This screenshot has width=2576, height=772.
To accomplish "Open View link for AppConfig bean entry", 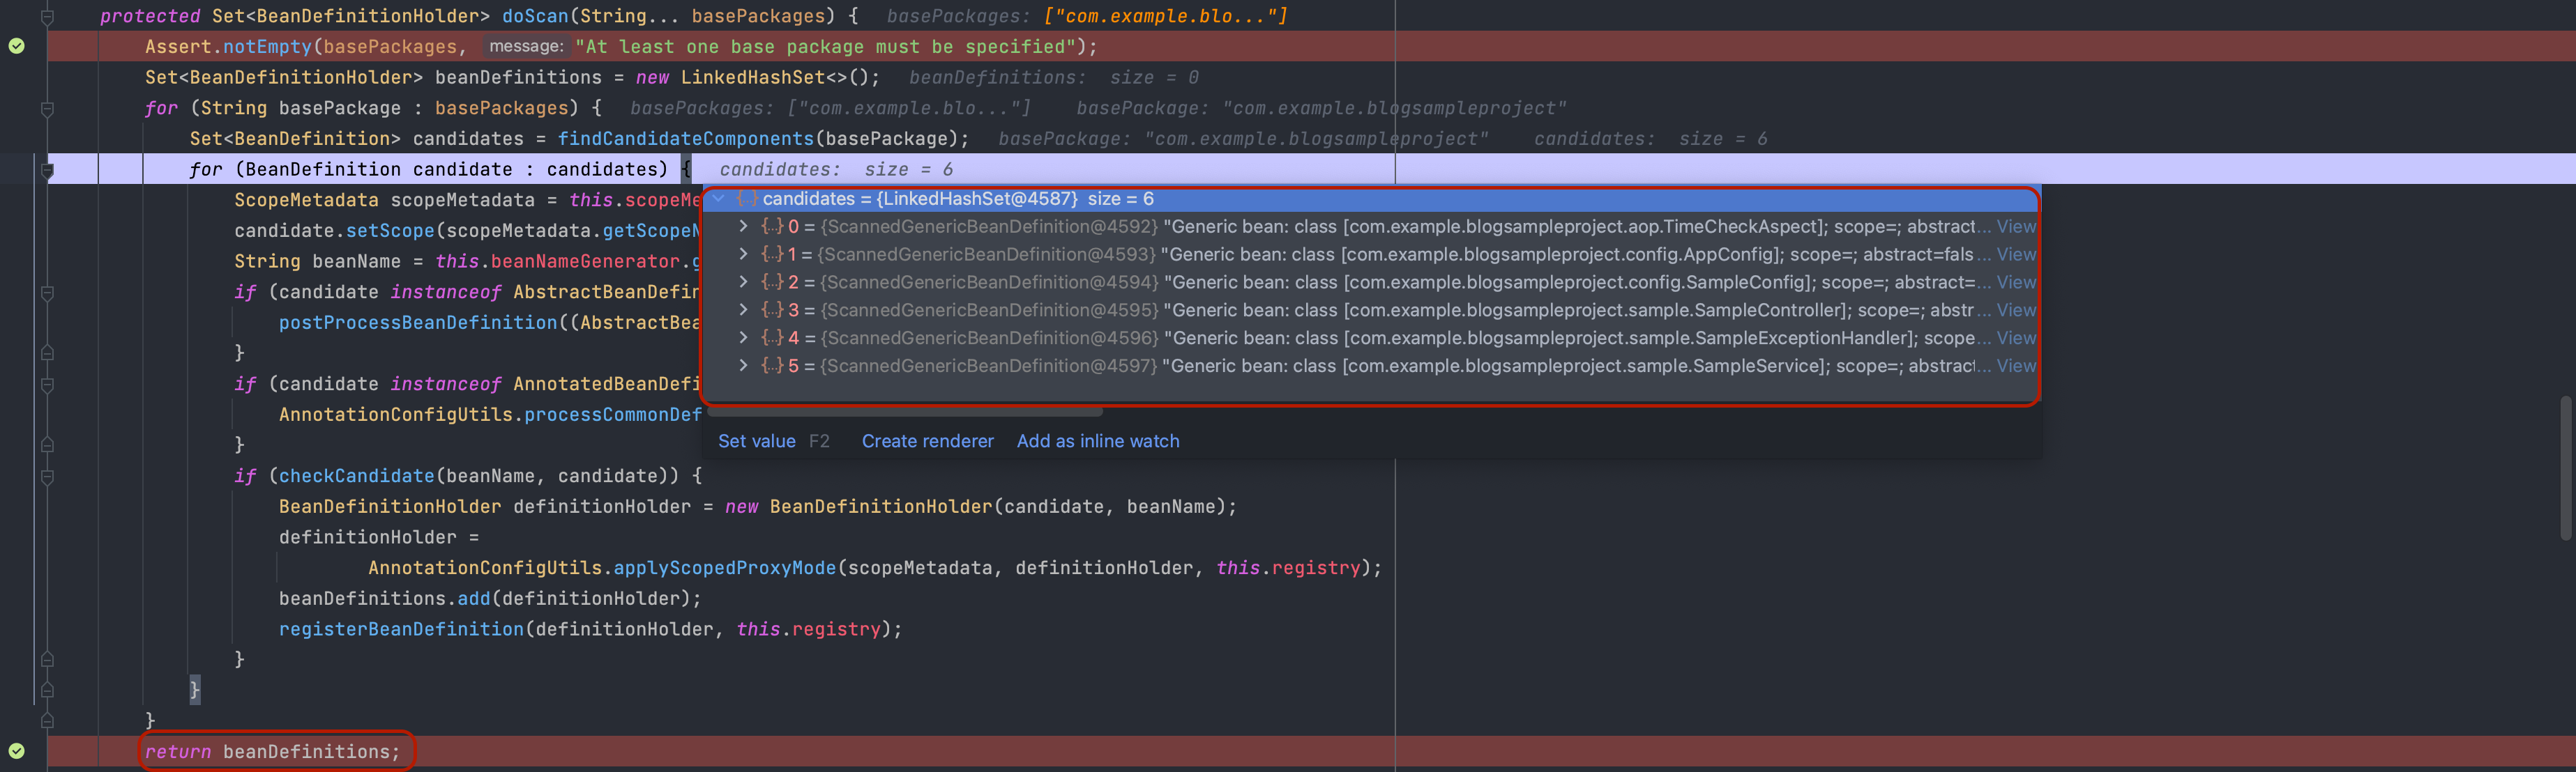I will point(2015,255).
